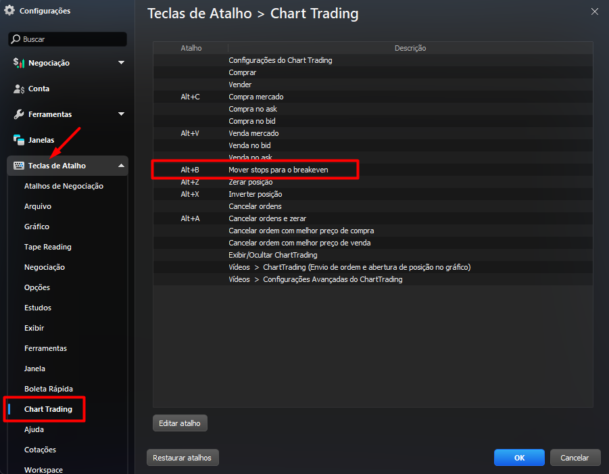Click the Atalho column header

[x=191, y=48]
